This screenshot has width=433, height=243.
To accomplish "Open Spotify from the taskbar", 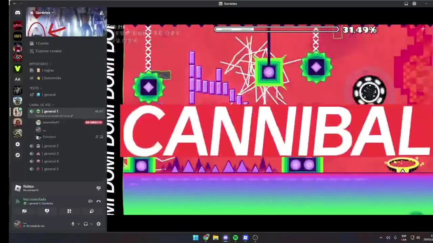I will (235, 238).
